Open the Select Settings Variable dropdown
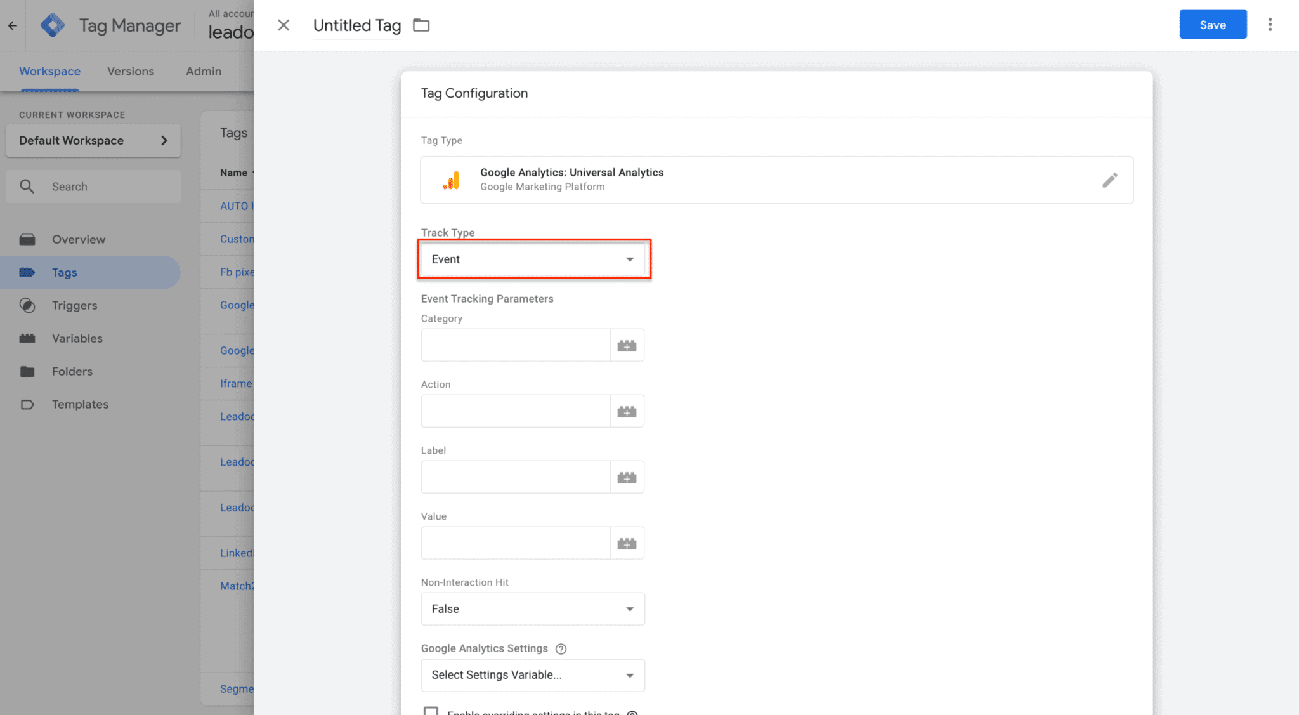This screenshot has width=1299, height=715. [532, 675]
